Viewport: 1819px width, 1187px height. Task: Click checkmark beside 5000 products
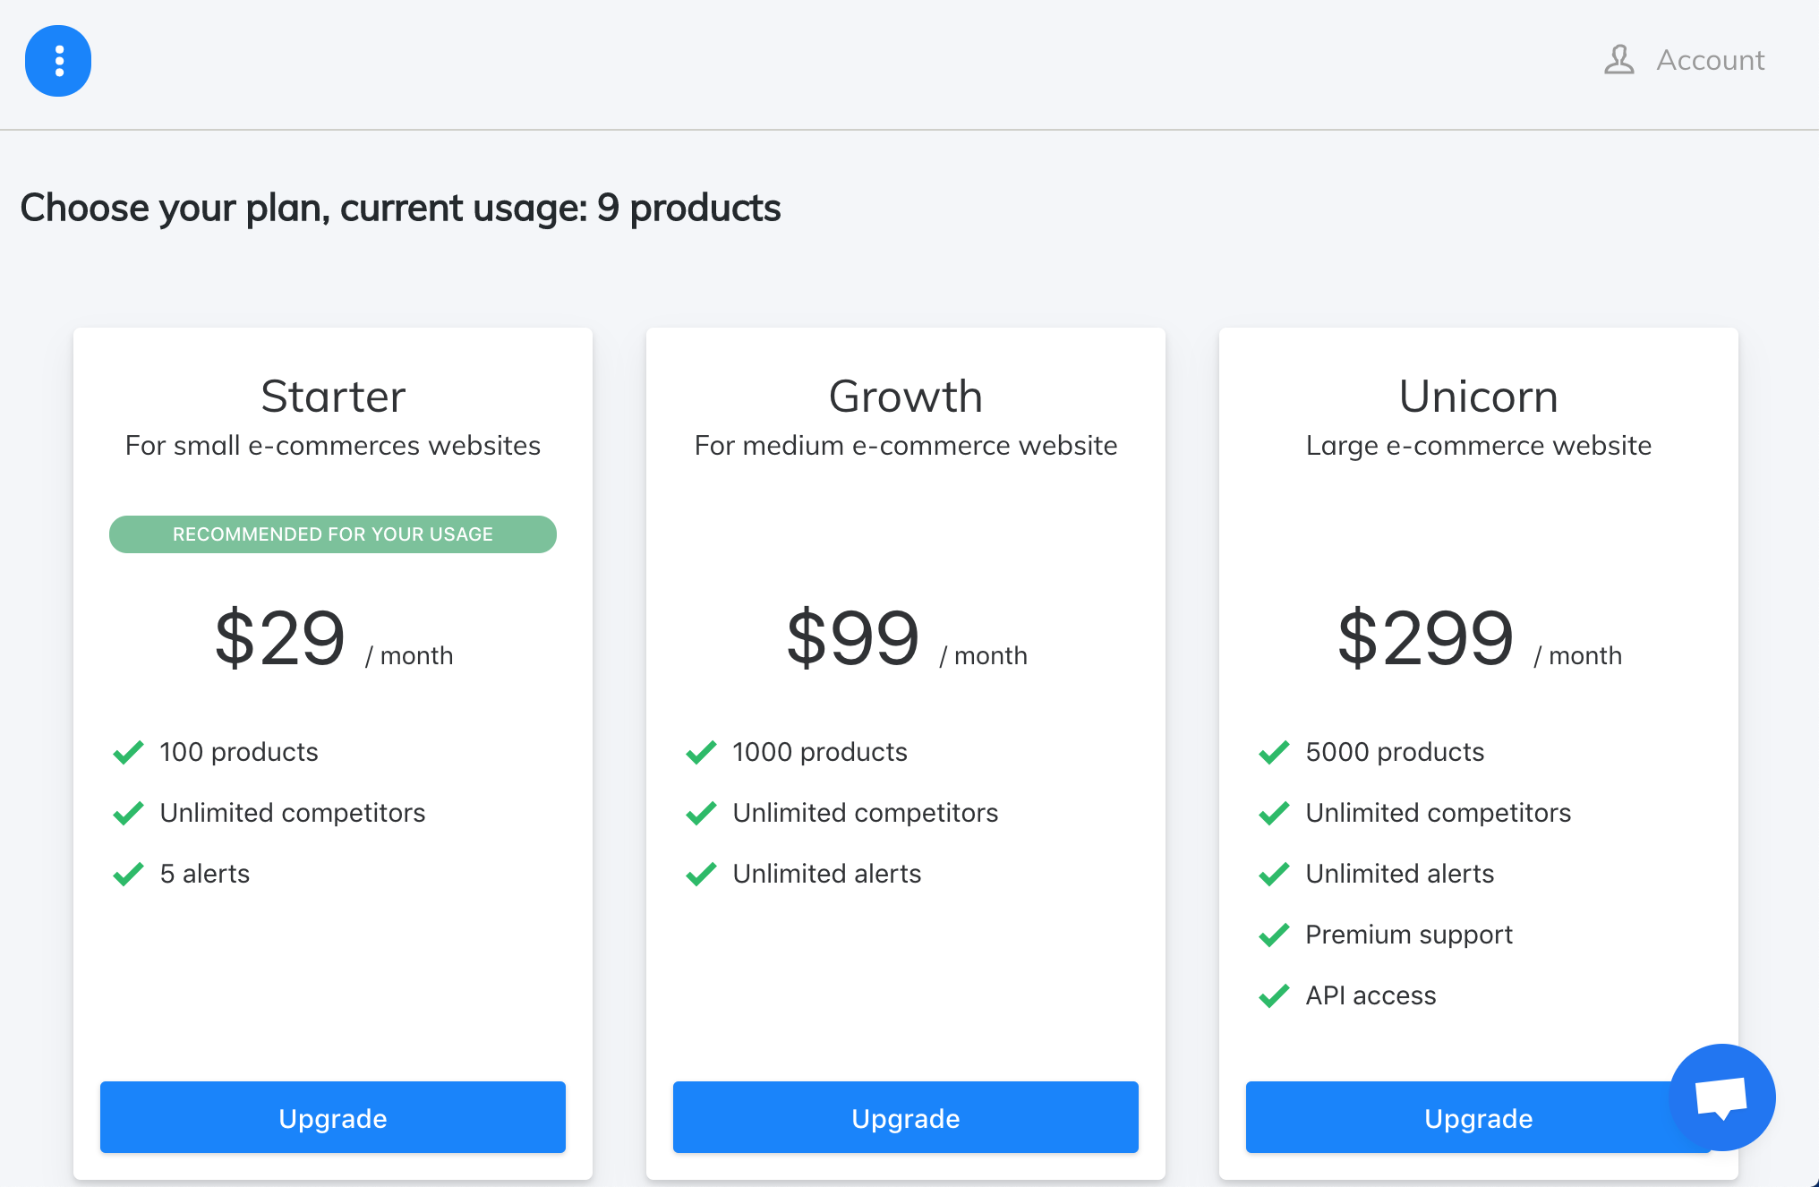click(x=1275, y=753)
